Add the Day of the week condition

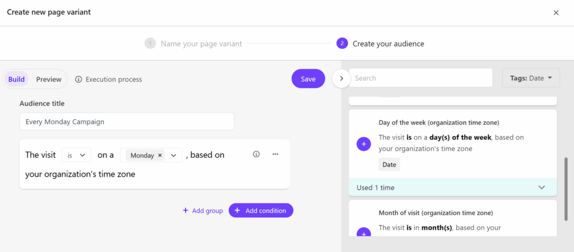[364, 144]
